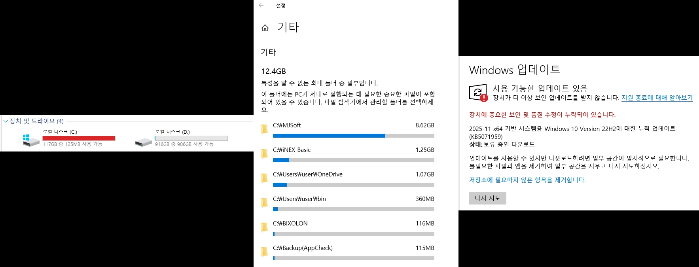Click the C:\MJSoft usage bar
699x267 pixels.
click(x=353, y=136)
